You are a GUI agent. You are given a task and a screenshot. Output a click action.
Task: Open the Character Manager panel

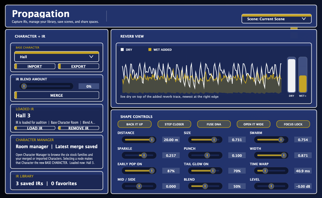pos(56,146)
